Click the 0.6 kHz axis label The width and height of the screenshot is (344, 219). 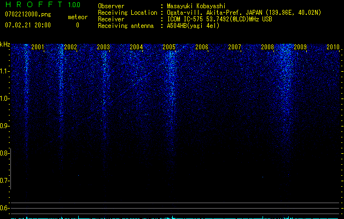(4, 208)
